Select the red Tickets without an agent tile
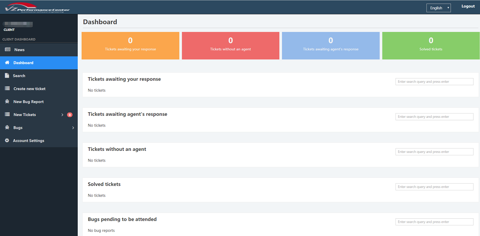 pyautogui.click(x=230, y=46)
